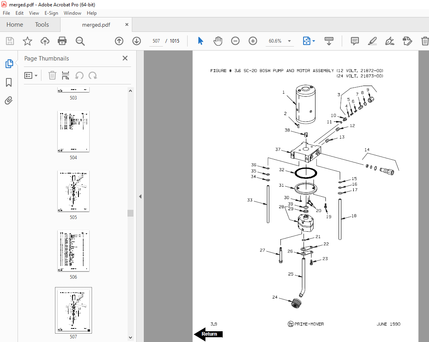The height and width of the screenshot is (342, 429).
Task: Open the Window menu
Action: pos(72,13)
